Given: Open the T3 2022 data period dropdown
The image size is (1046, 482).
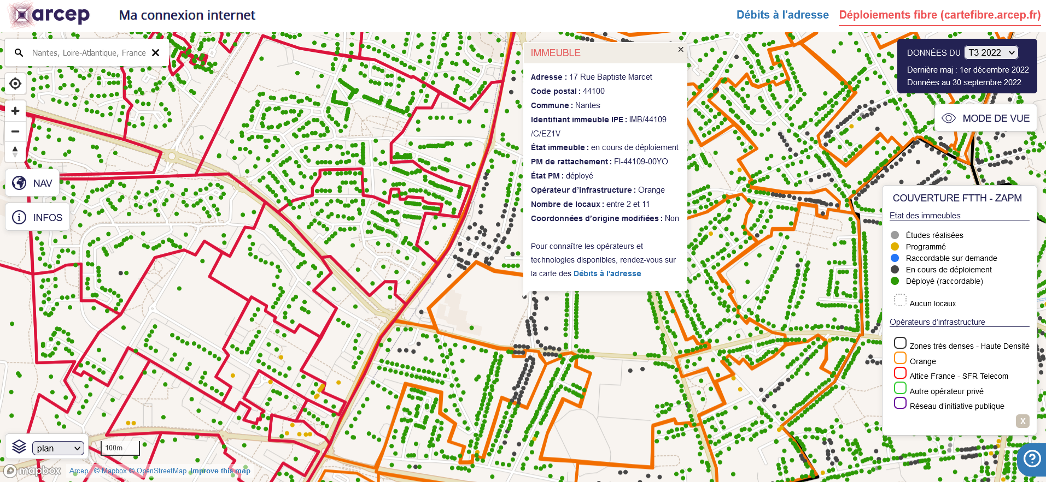Looking at the screenshot, I should pyautogui.click(x=991, y=52).
